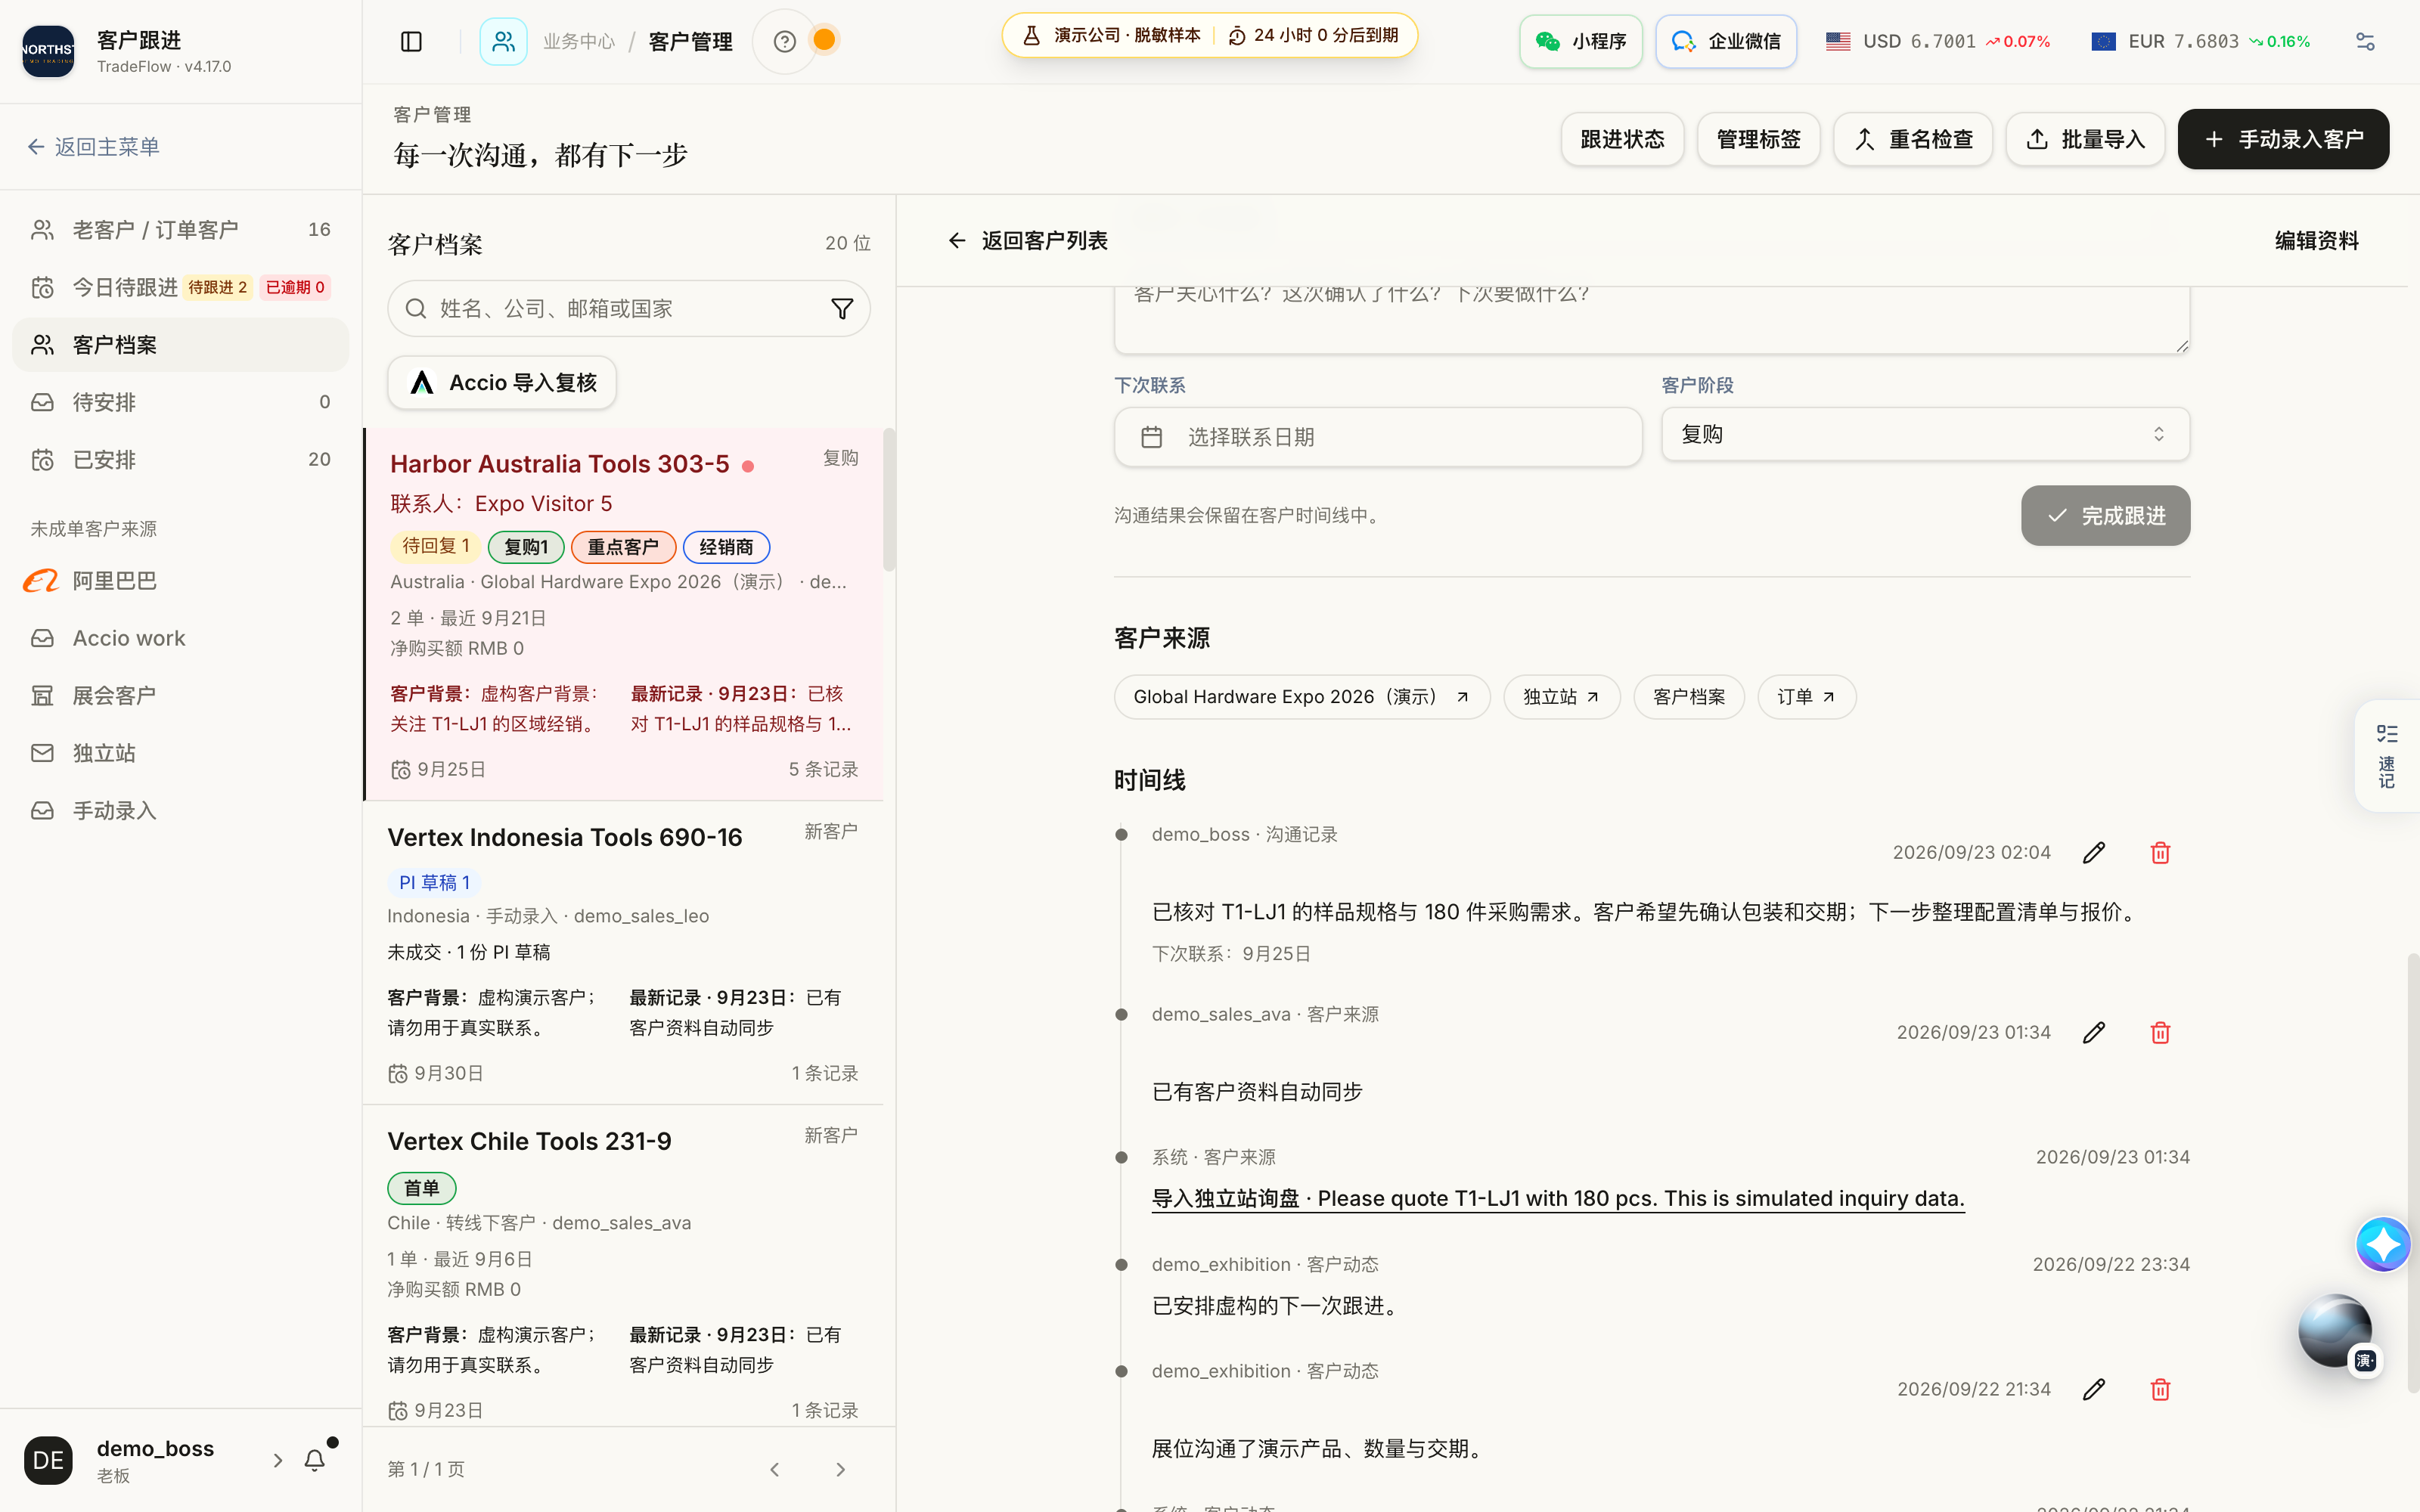This screenshot has height=1512, width=2420.
Task: Click 跟进状态 button
Action: (1622, 139)
